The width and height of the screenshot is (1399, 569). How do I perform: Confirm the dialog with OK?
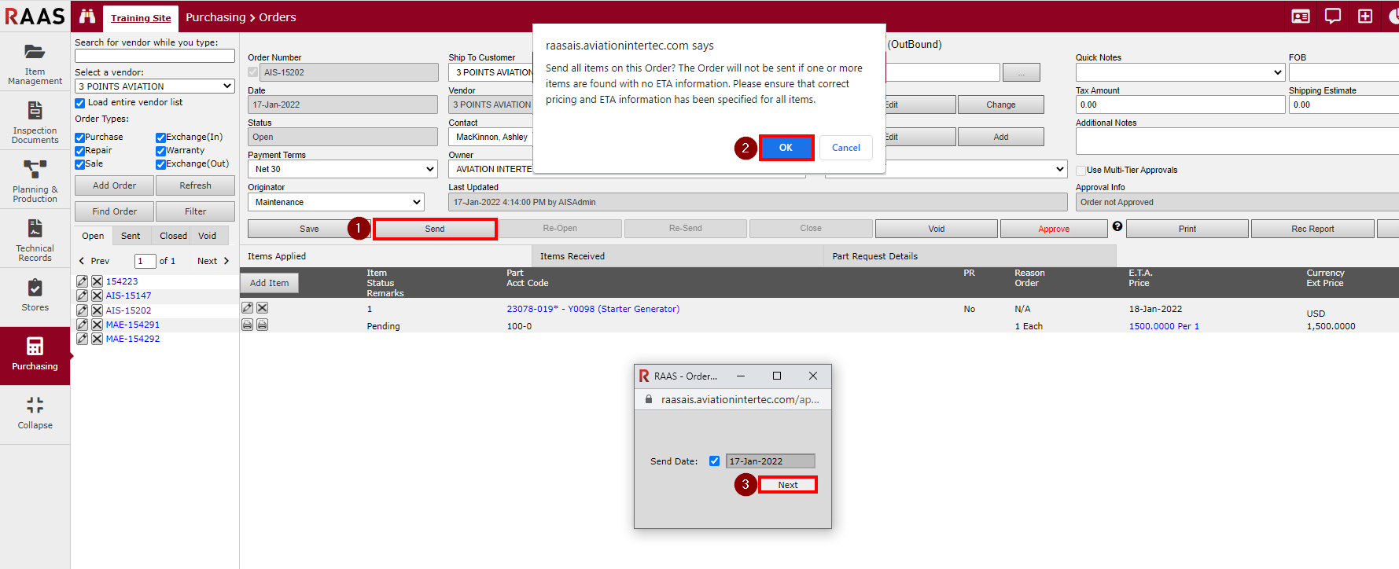786,148
